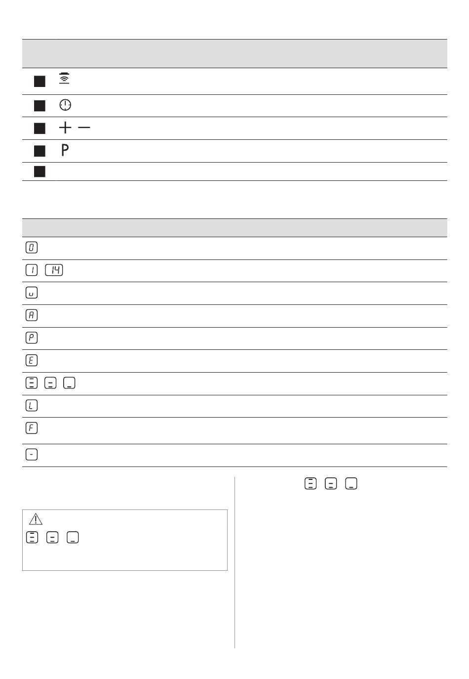
Task: Click the black square in the last table row
Action: click(x=39, y=171)
